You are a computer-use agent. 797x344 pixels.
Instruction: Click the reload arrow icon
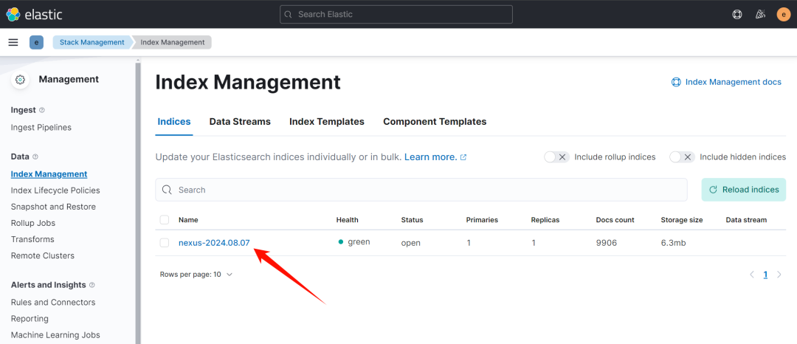713,190
